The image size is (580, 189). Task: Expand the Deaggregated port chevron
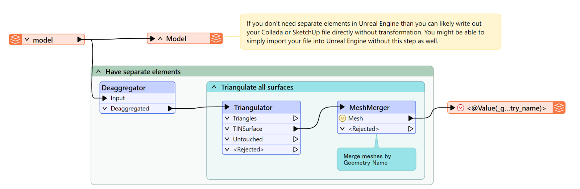105,109
